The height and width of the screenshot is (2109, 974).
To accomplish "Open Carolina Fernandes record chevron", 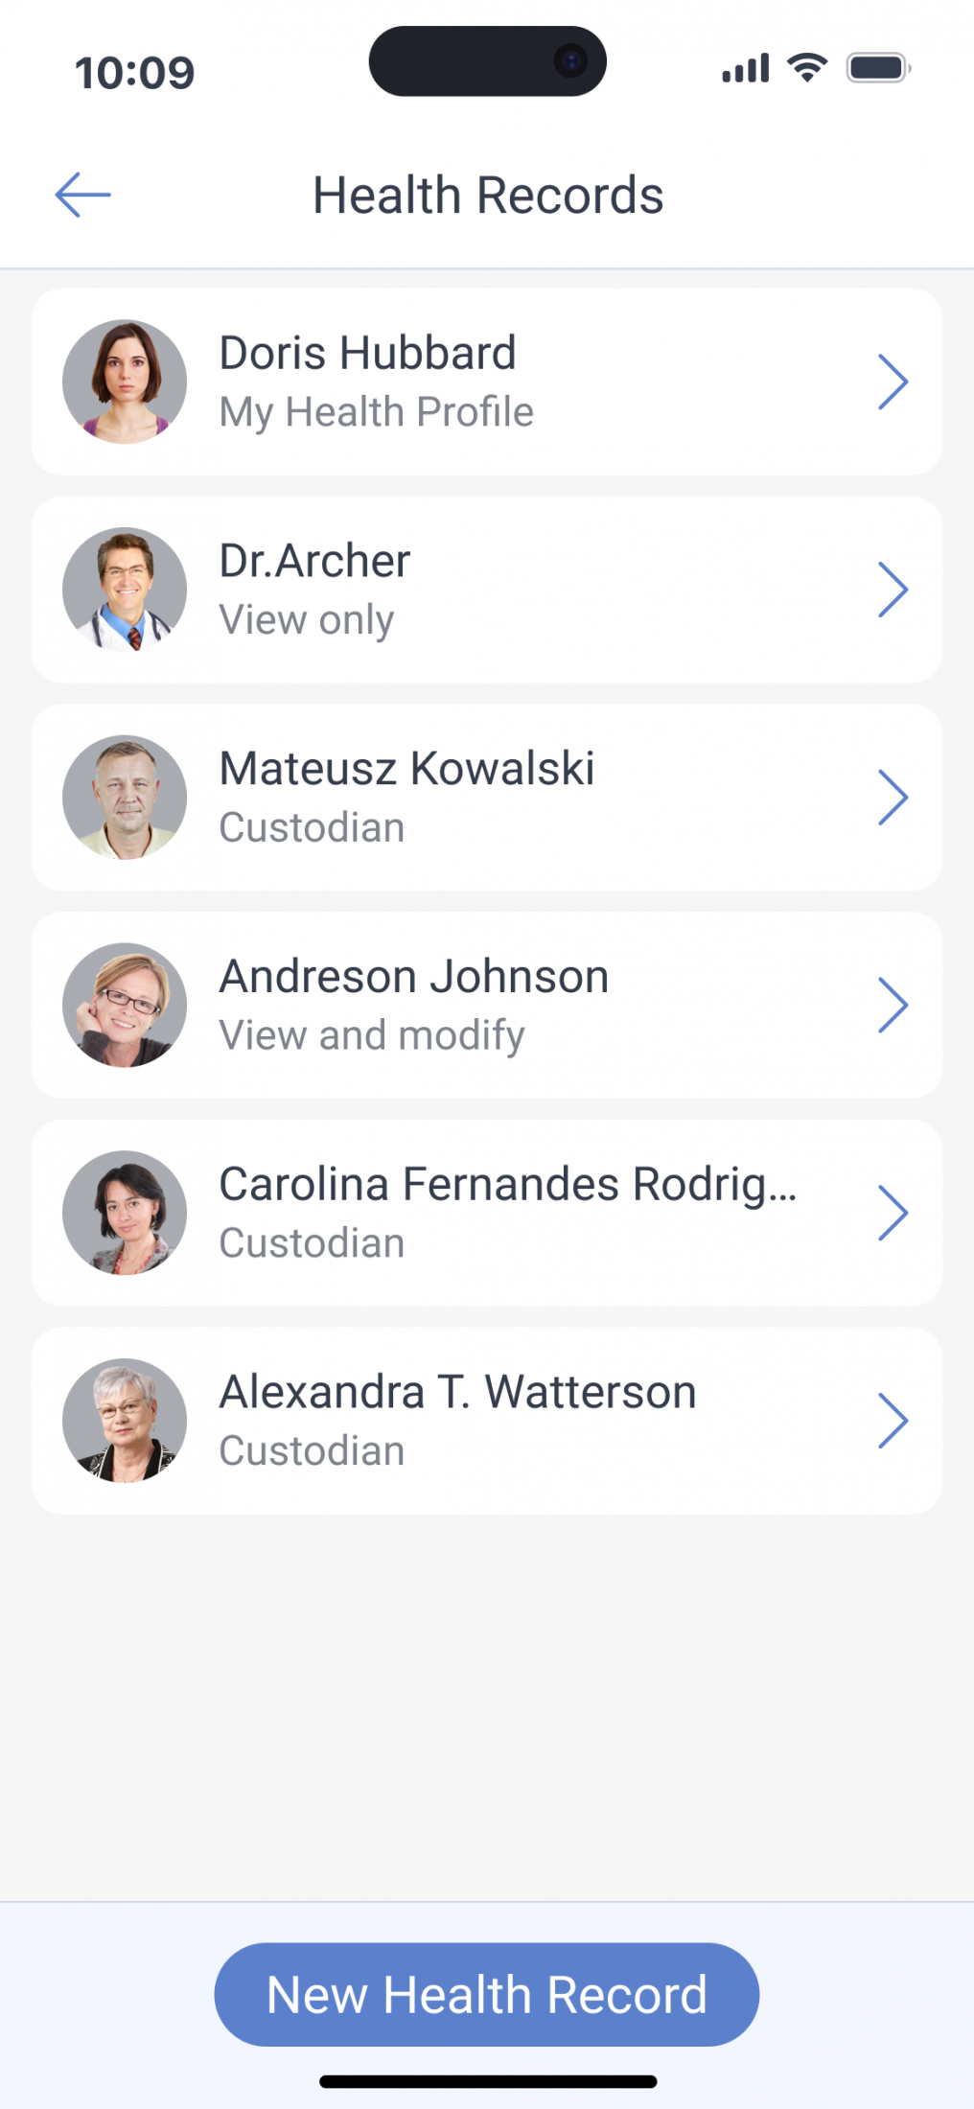I will (x=893, y=1213).
